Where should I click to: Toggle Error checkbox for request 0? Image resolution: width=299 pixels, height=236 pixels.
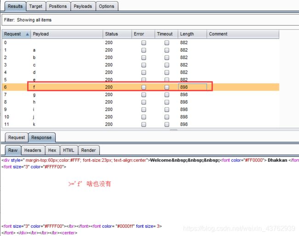click(144, 43)
